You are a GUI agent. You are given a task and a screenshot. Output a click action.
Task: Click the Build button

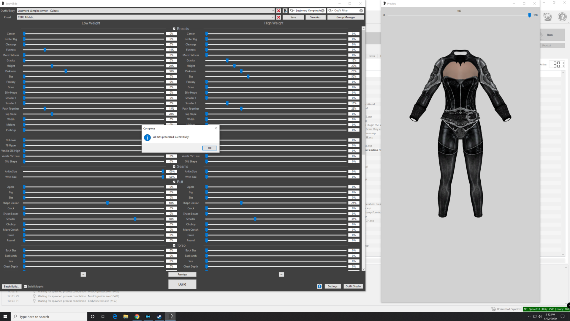(182, 284)
